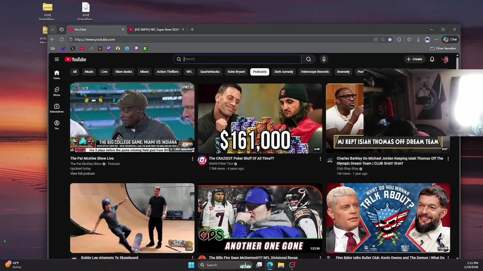Open the World Tour Poker channel link
The height and width of the screenshot is (271, 483).
pos(221,164)
